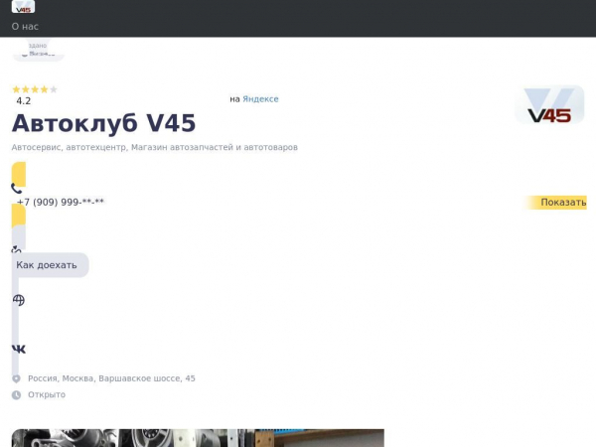Open the website globe icon
The image size is (596, 447).
[19, 300]
